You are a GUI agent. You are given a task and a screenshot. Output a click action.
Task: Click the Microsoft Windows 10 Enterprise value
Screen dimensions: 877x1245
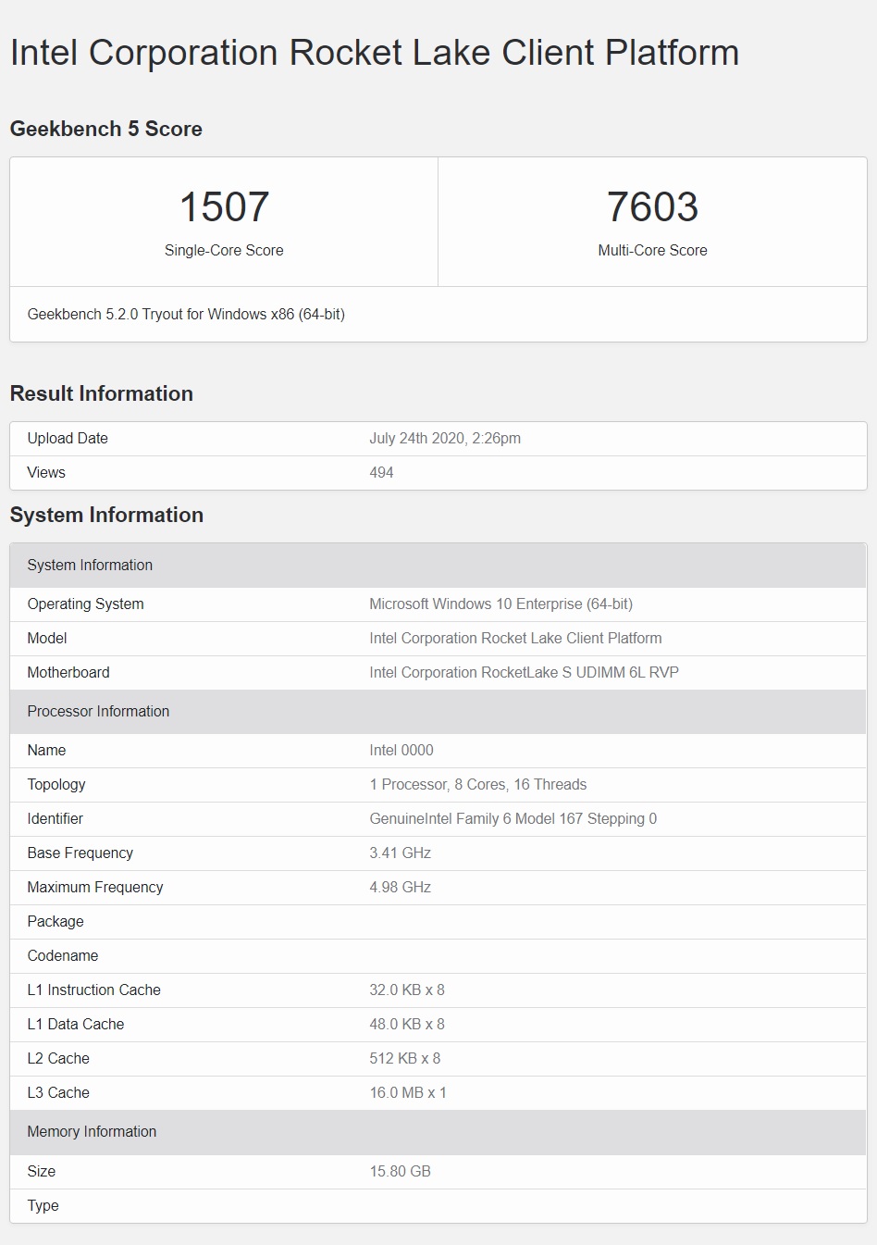(x=500, y=604)
